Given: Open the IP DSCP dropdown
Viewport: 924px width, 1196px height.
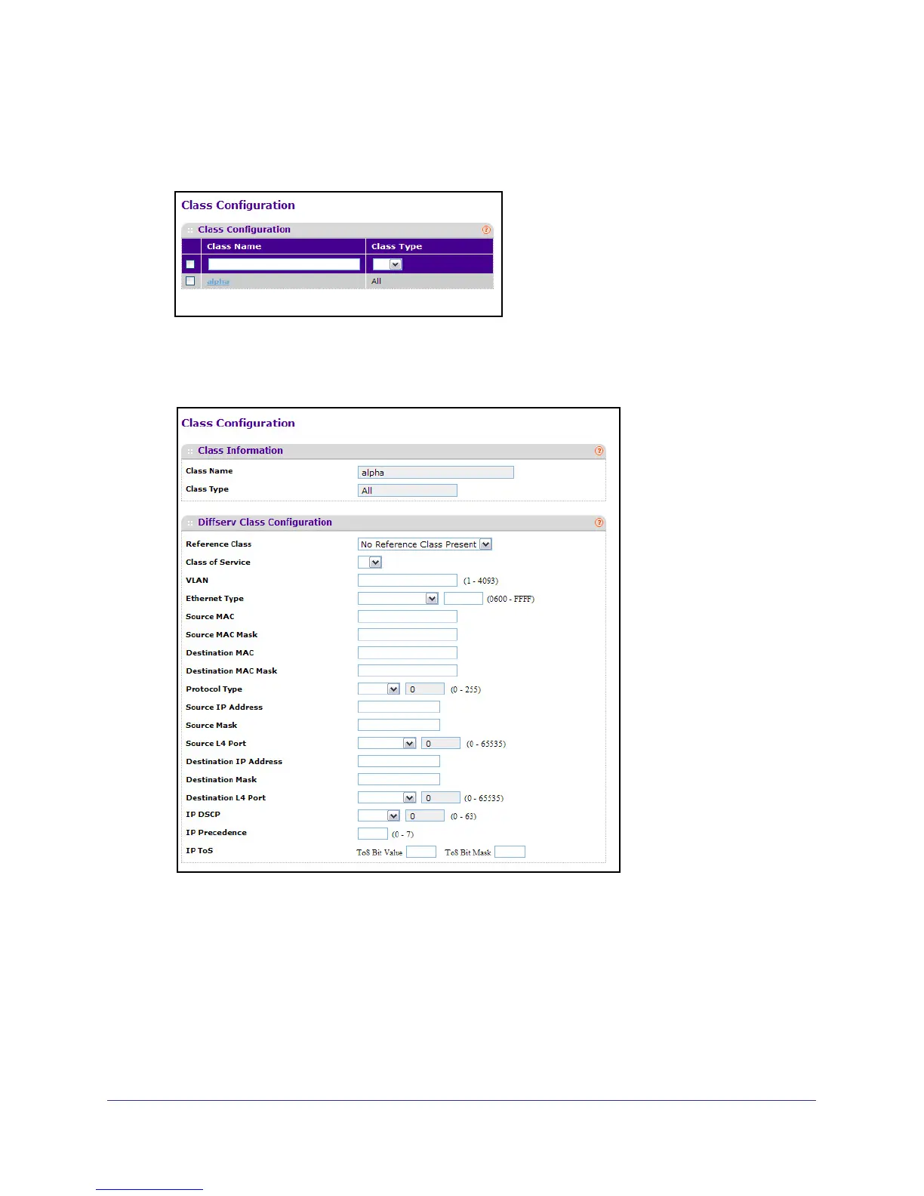Looking at the screenshot, I should (379, 816).
